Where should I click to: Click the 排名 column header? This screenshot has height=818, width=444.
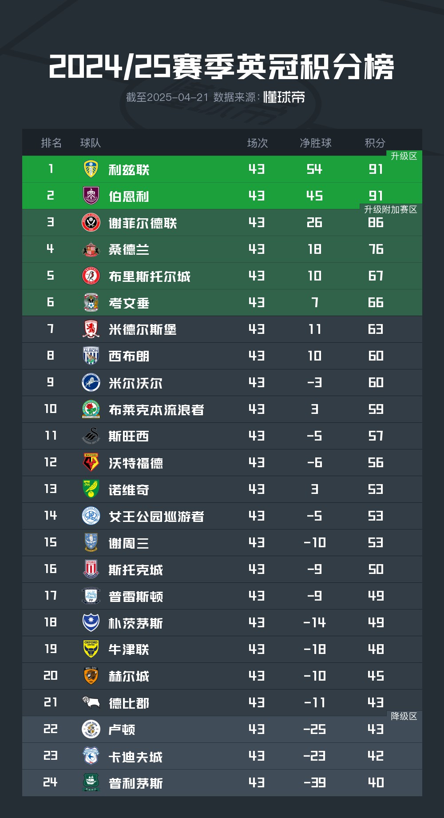tap(51, 143)
